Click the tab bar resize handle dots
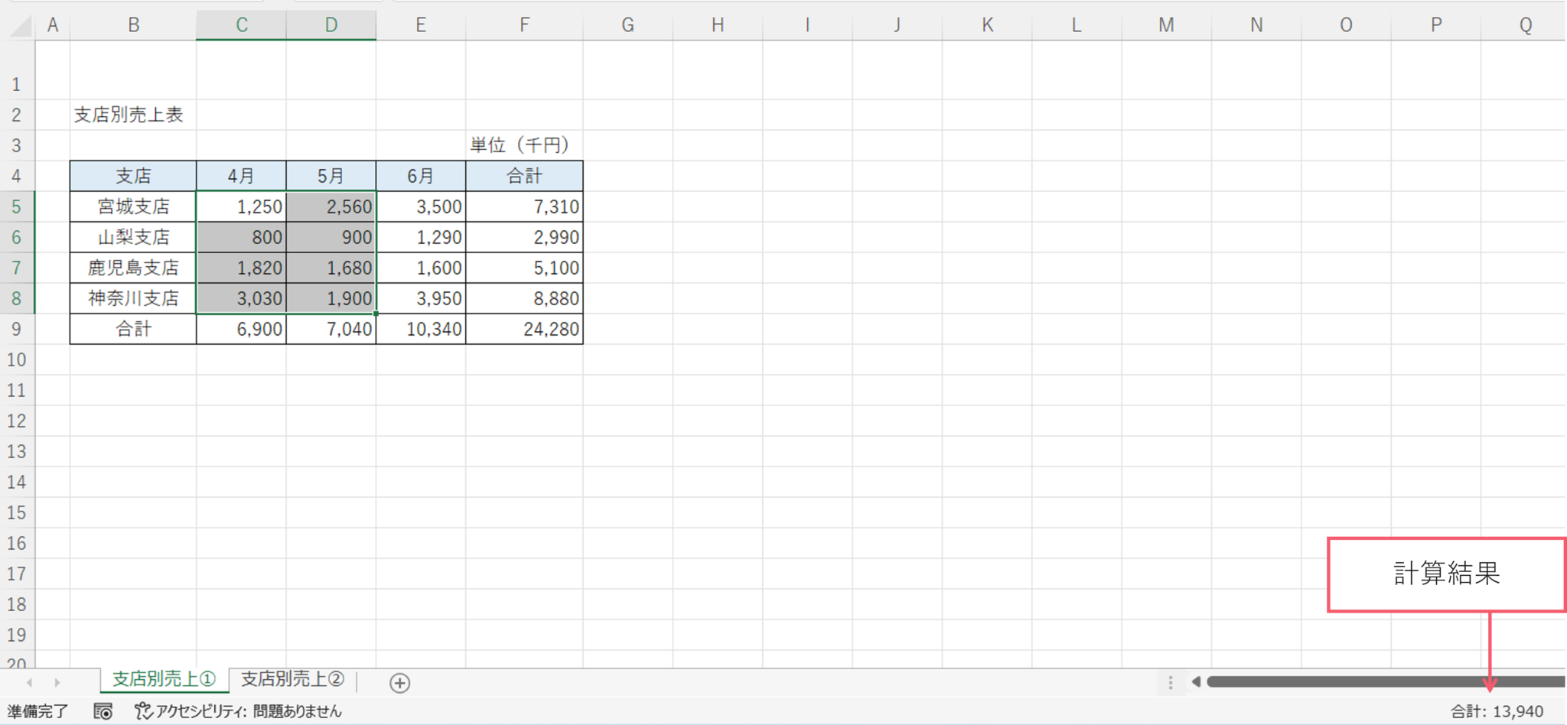1567x725 pixels. click(x=1171, y=682)
